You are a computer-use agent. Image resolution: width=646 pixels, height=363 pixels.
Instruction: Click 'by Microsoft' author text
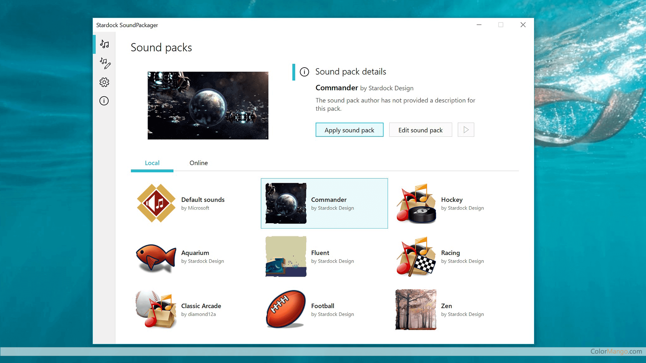(x=195, y=208)
